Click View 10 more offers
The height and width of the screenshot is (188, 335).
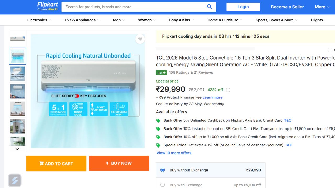pyautogui.click(x=174, y=153)
